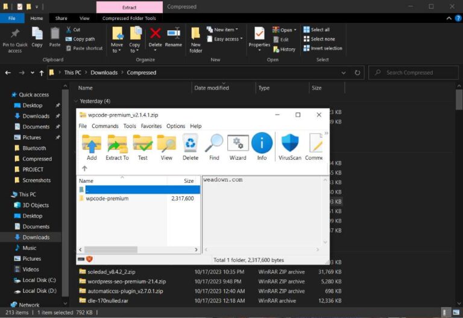Viewport: 463px width, 318px height.
Task: Click Pin to Quick access
Action: (15, 40)
